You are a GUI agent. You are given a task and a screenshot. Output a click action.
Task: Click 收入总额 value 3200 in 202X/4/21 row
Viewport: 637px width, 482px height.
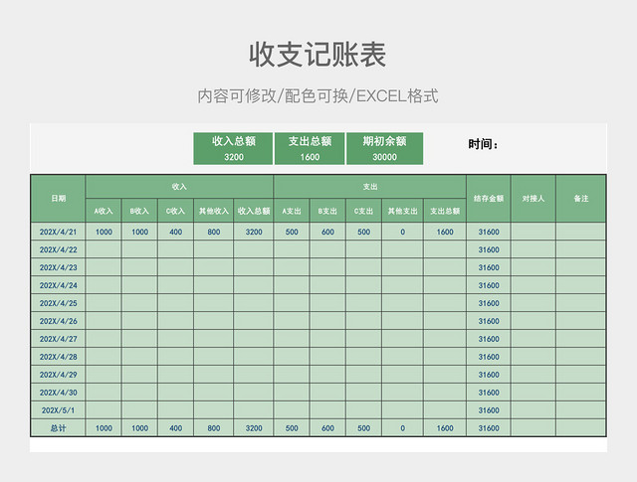[254, 232]
